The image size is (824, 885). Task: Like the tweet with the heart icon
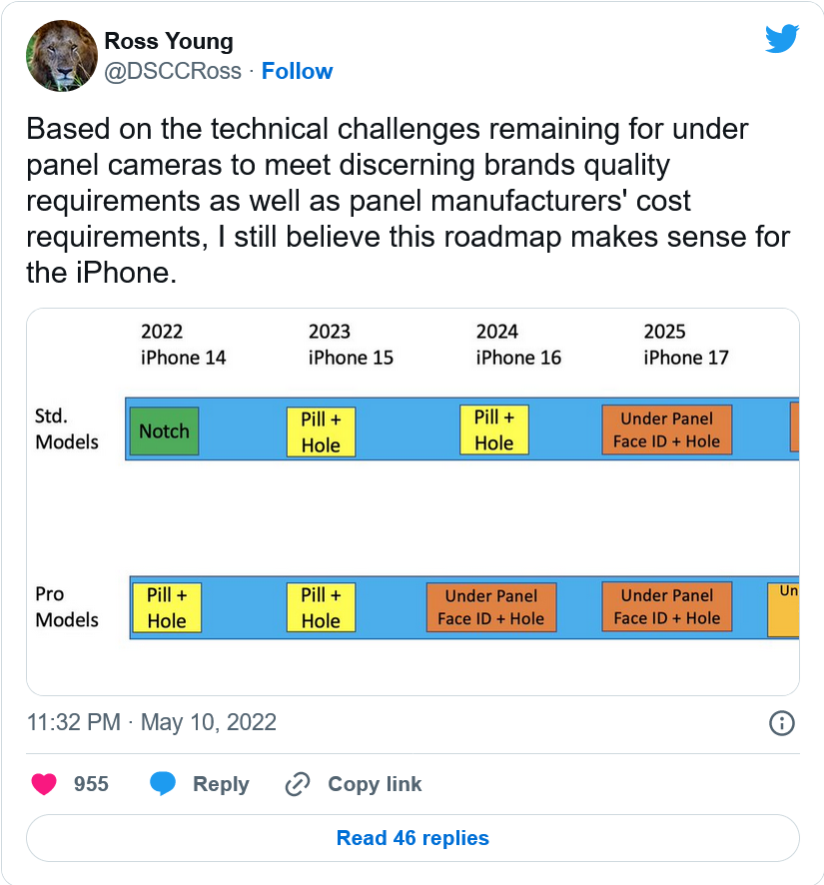coord(44,784)
